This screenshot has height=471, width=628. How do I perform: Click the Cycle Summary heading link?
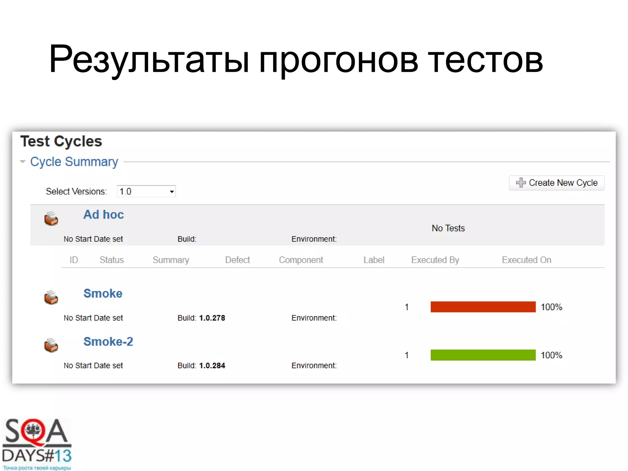[x=74, y=162]
